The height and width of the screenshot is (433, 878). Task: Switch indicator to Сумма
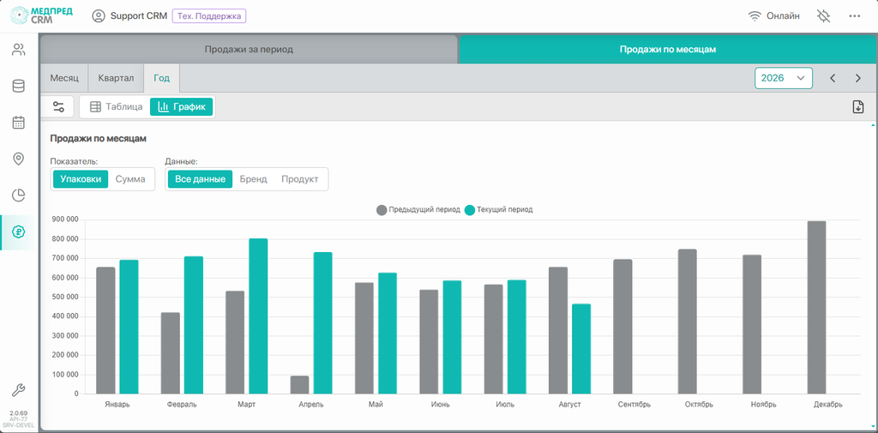tap(130, 179)
